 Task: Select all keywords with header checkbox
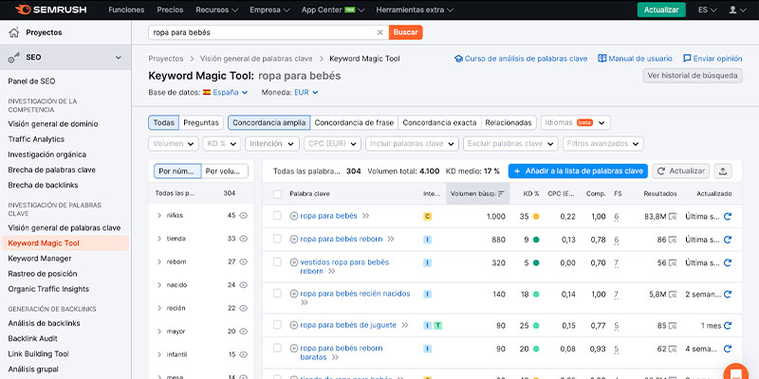point(277,194)
